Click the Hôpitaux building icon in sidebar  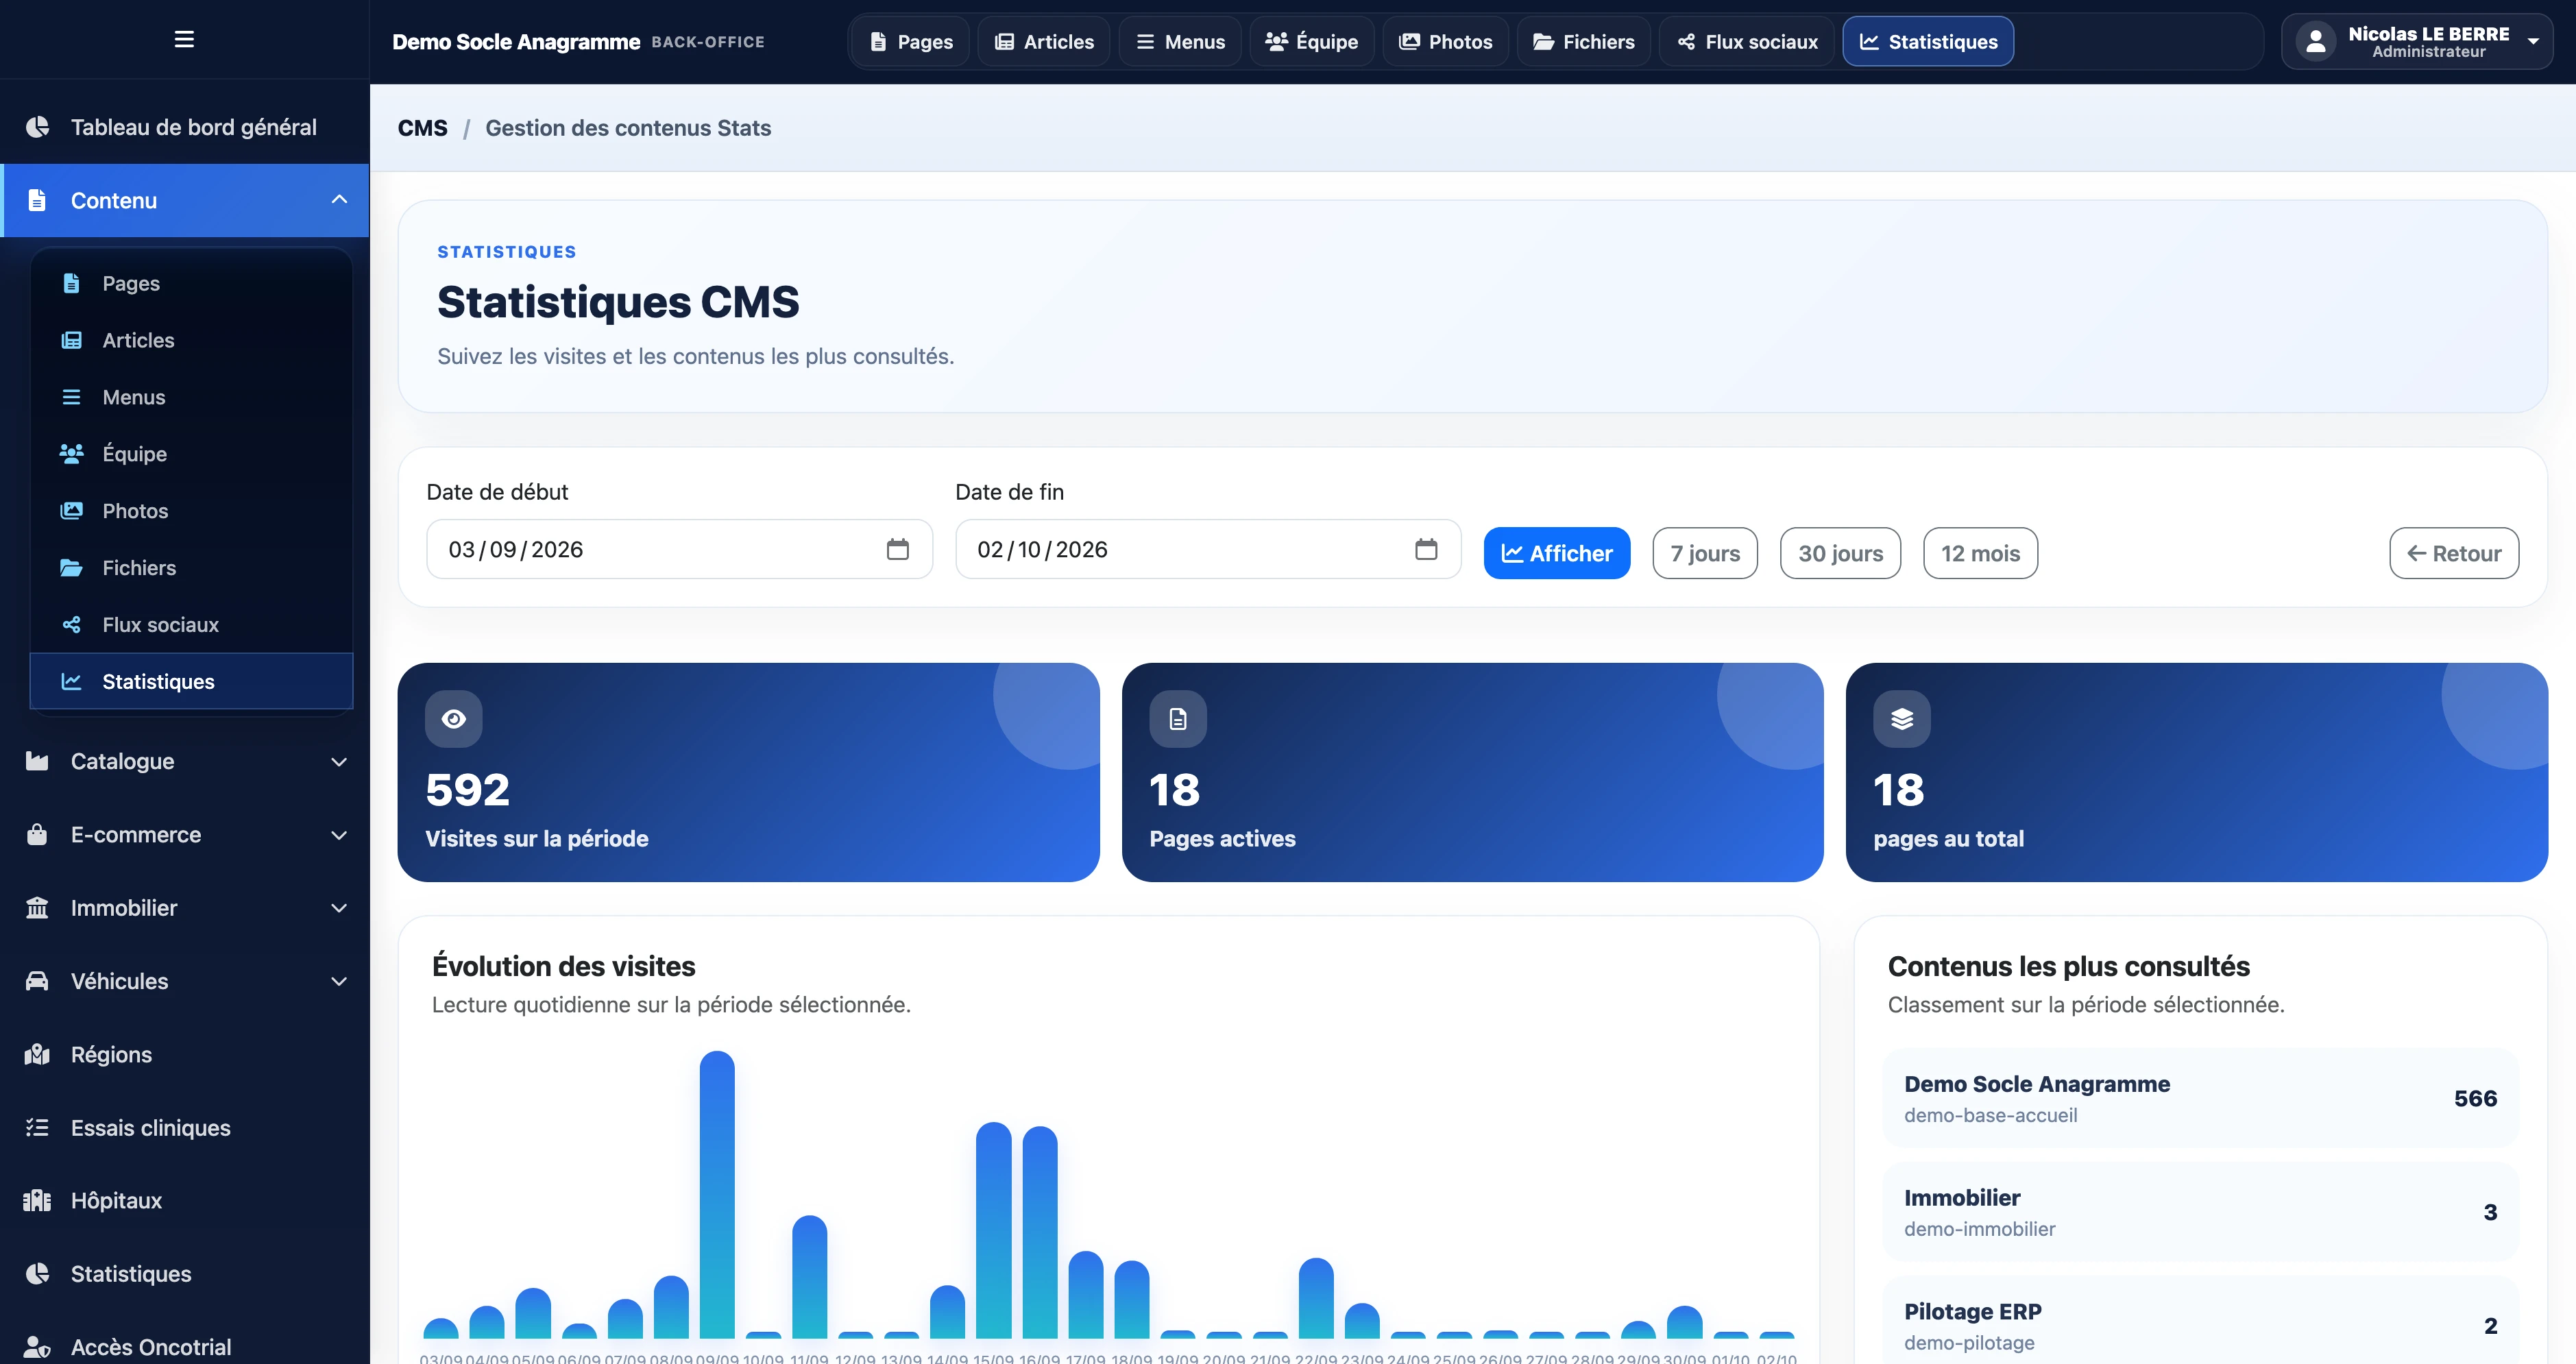tap(37, 1200)
